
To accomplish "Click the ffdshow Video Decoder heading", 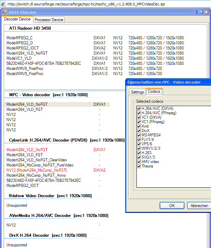I will tap(50, 196).
